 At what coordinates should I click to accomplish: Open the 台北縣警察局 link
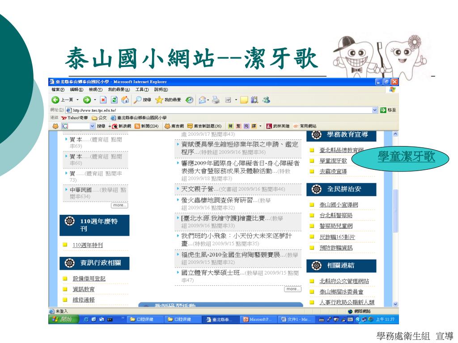point(335,215)
